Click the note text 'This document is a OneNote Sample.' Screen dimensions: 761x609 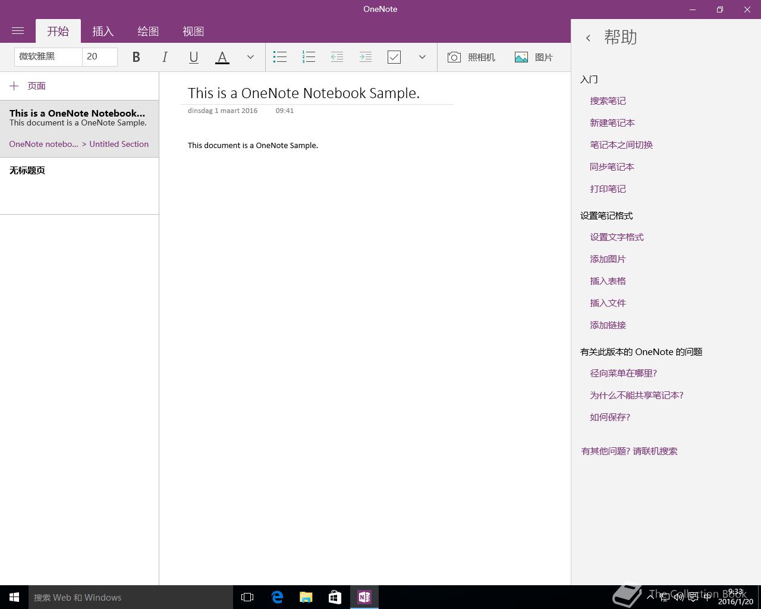(x=253, y=145)
